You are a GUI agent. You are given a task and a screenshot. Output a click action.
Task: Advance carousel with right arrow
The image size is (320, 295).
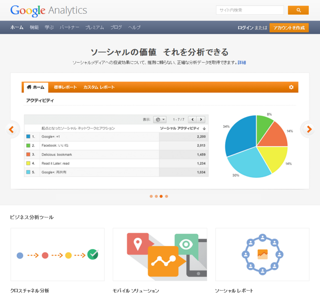click(309, 129)
